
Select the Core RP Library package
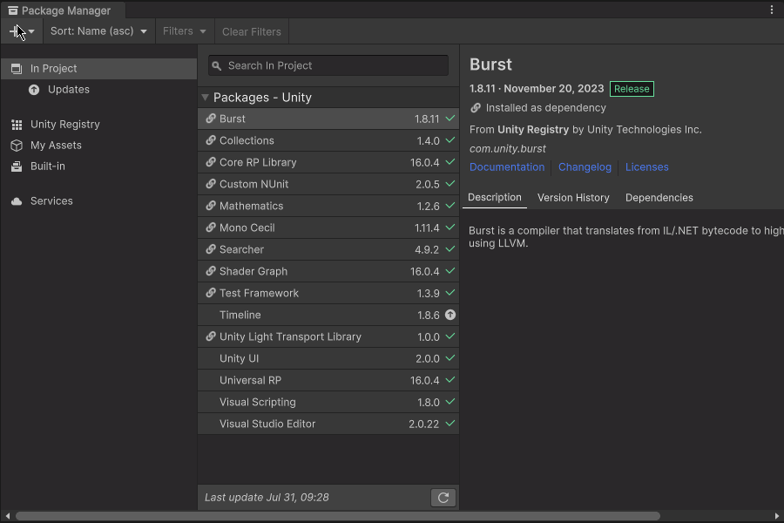pyautogui.click(x=328, y=162)
